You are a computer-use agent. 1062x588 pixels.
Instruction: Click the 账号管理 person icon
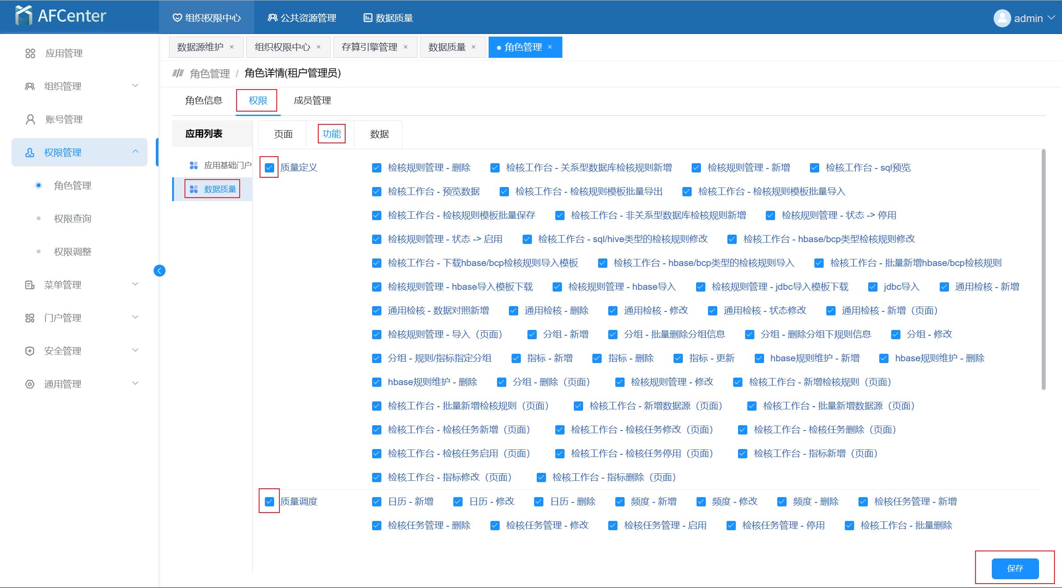click(30, 120)
